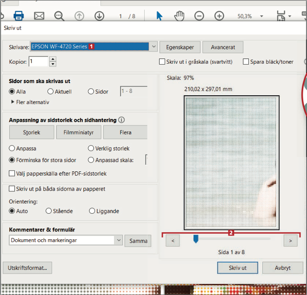This screenshot has width=307, height=295.
Task: Zoom out using the minus icon
Action: pos(199,16)
